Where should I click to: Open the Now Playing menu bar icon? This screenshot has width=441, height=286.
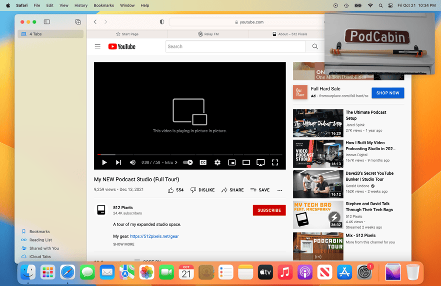[x=335, y=5]
